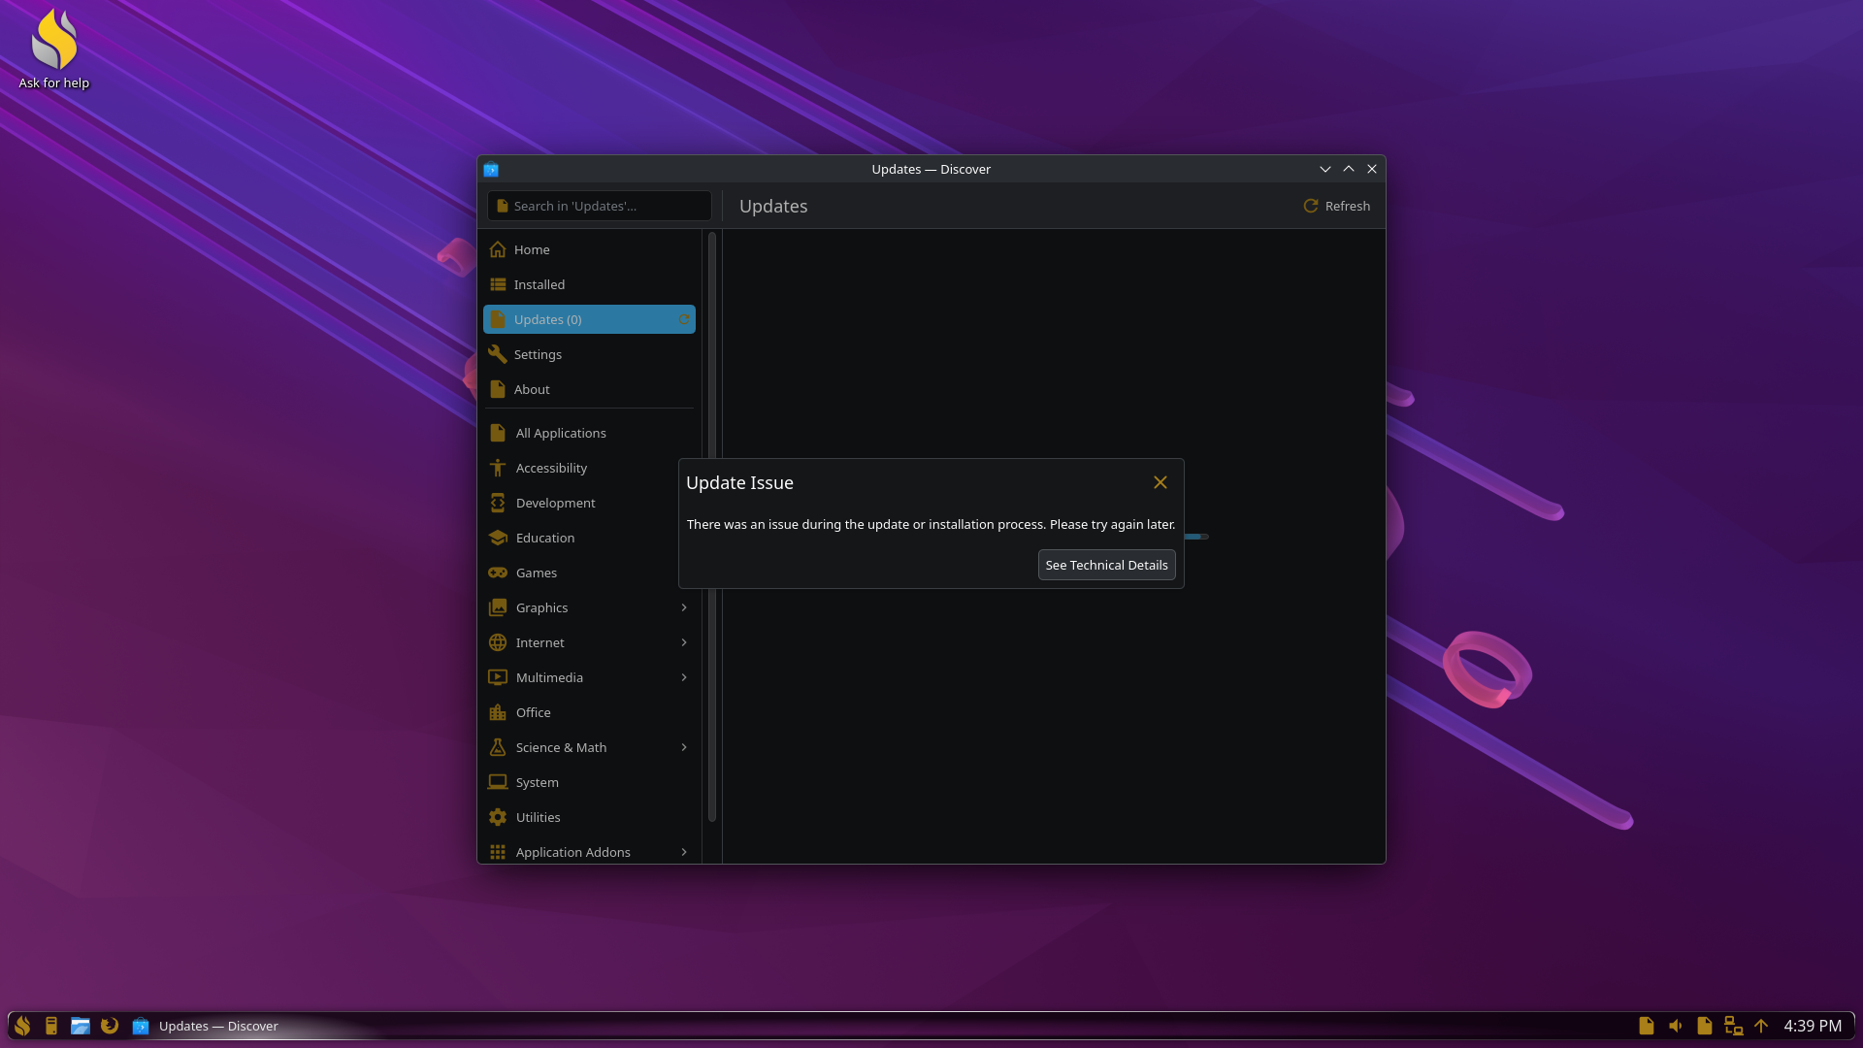This screenshot has width=1863, height=1048.
Task: Click the Accessibility category icon
Action: [498, 468]
